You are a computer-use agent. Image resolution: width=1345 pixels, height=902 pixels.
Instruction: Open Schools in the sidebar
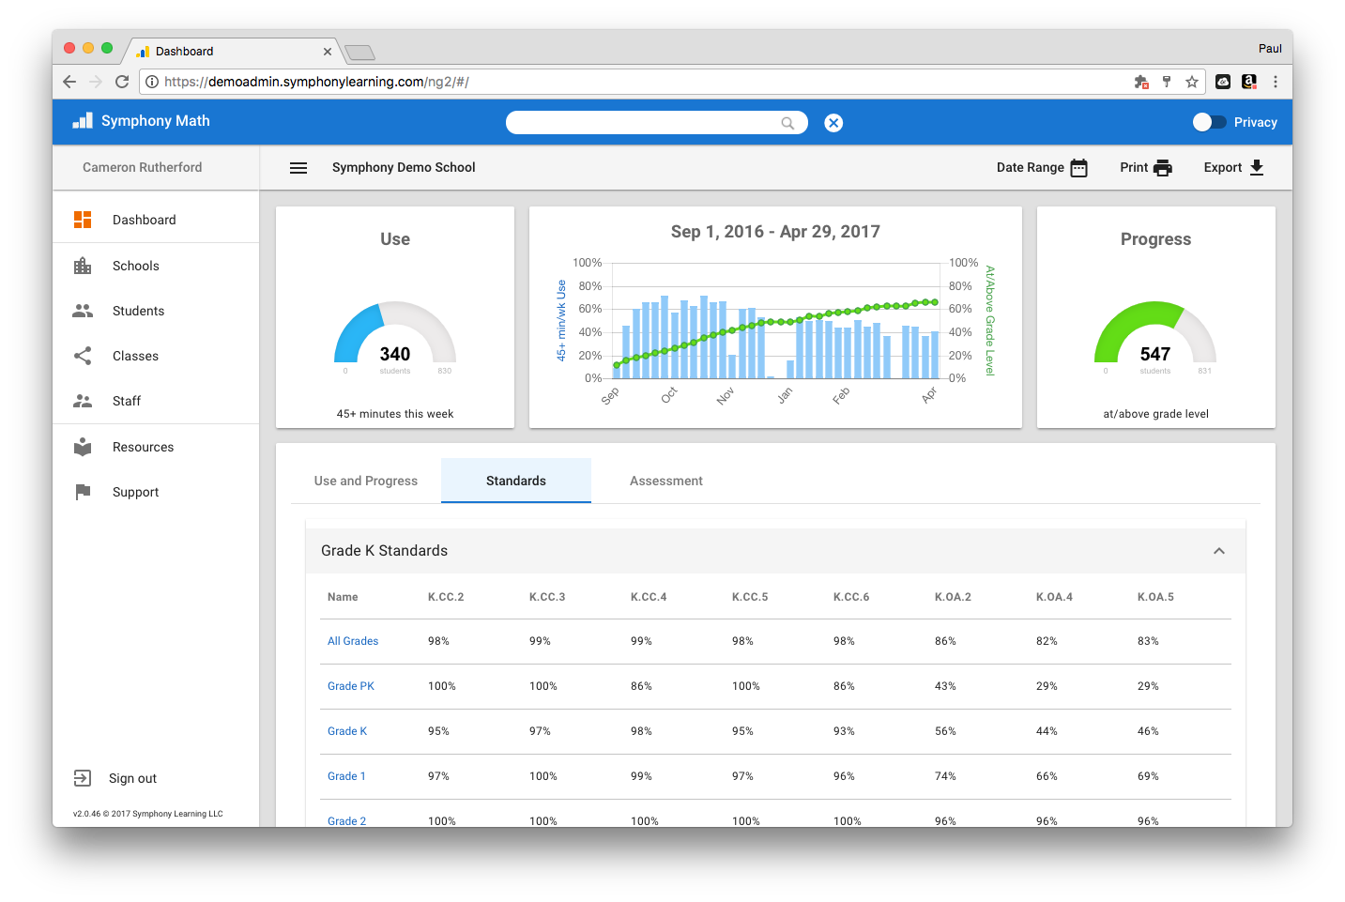tap(136, 266)
